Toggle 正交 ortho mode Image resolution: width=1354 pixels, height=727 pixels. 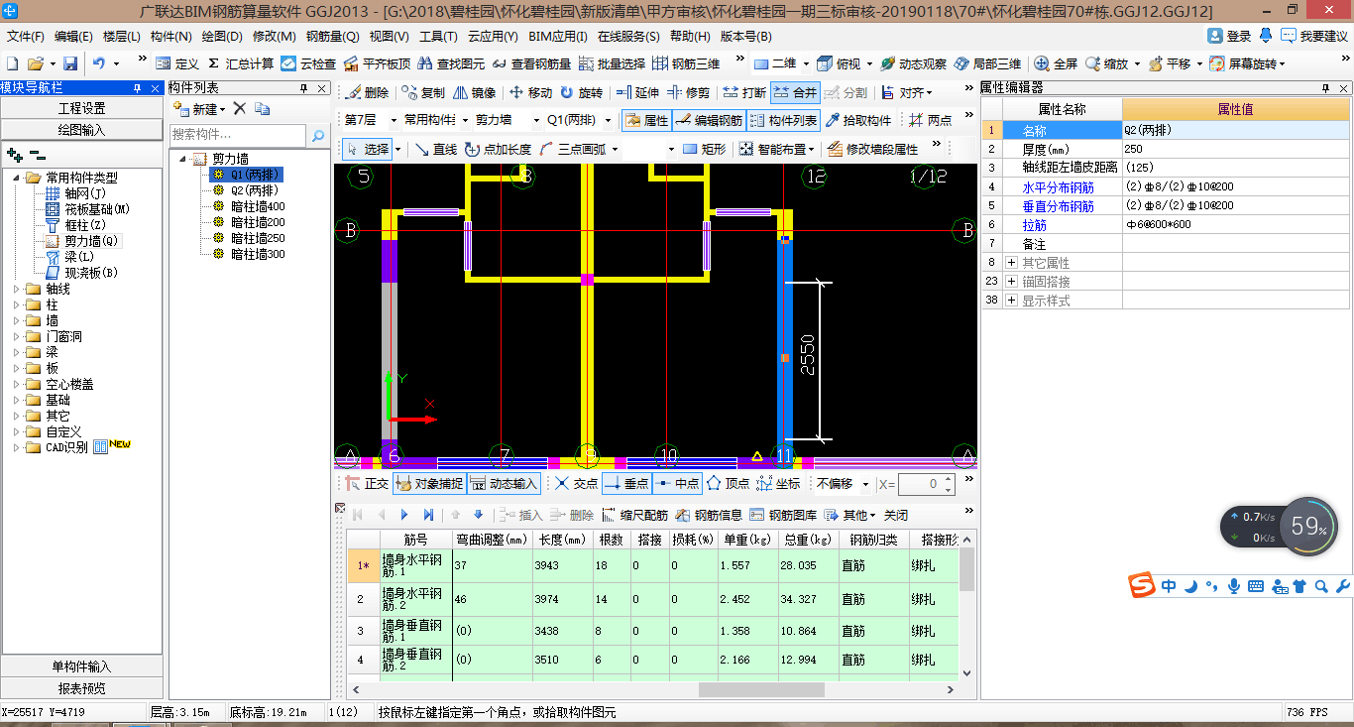coord(367,484)
